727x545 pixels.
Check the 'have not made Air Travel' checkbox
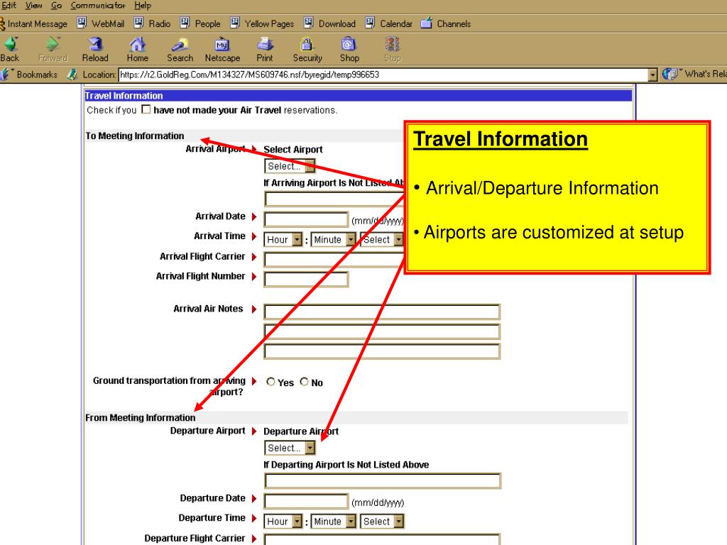point(146,109)
